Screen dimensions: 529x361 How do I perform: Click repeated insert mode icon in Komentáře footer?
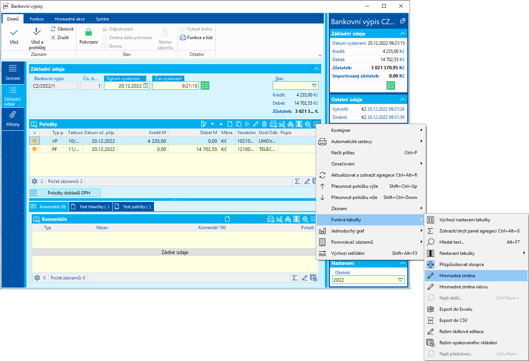click(313, 278)
